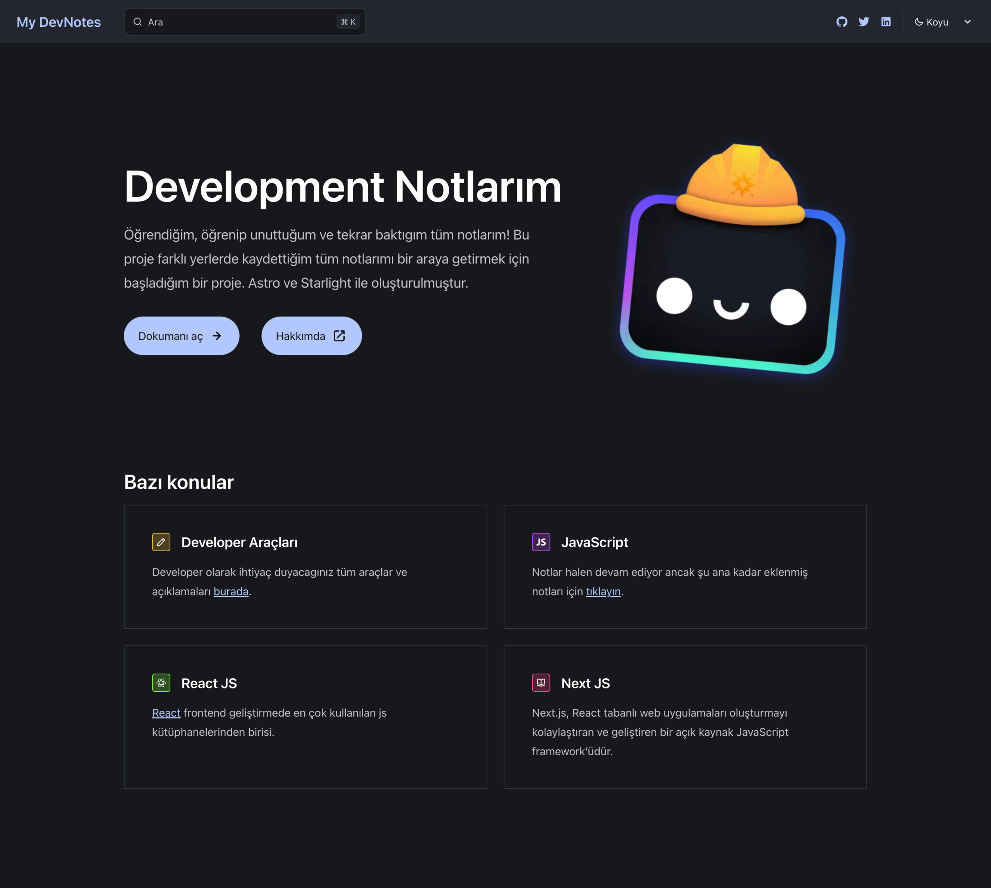This screenshot has height=888, width=991.
Task: Open the LinkedIn profile icon
Action: pos(886,22)
